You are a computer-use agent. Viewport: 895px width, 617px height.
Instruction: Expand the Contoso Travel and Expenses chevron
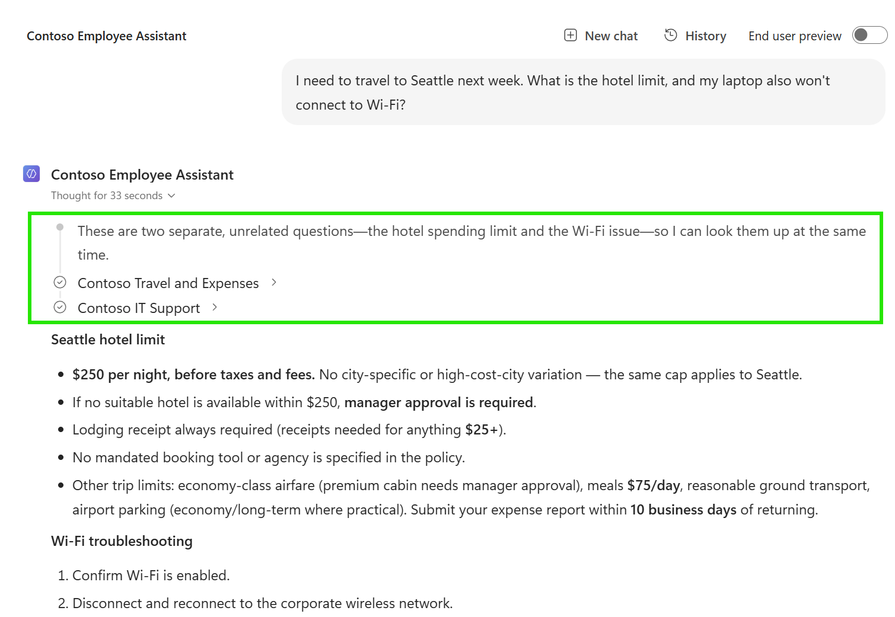click(x=274, y=283)
